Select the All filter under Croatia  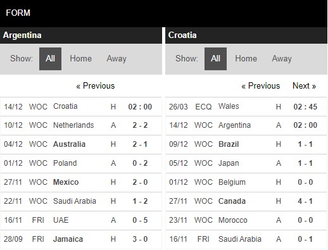click(x=215, y=59)
